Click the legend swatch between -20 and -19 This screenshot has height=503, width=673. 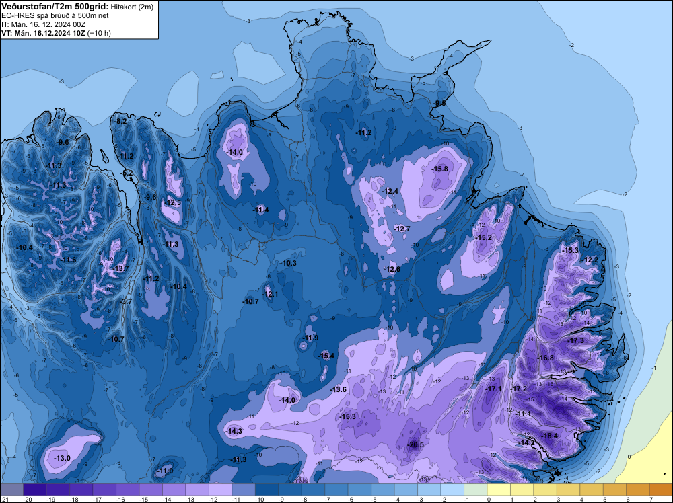pyautogui.click(x=34, y=490)
